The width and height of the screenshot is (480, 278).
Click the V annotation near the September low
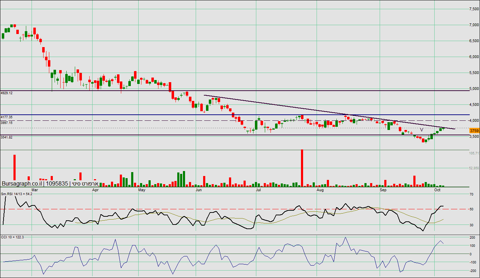pyautogui.click(x=422, y=130)
